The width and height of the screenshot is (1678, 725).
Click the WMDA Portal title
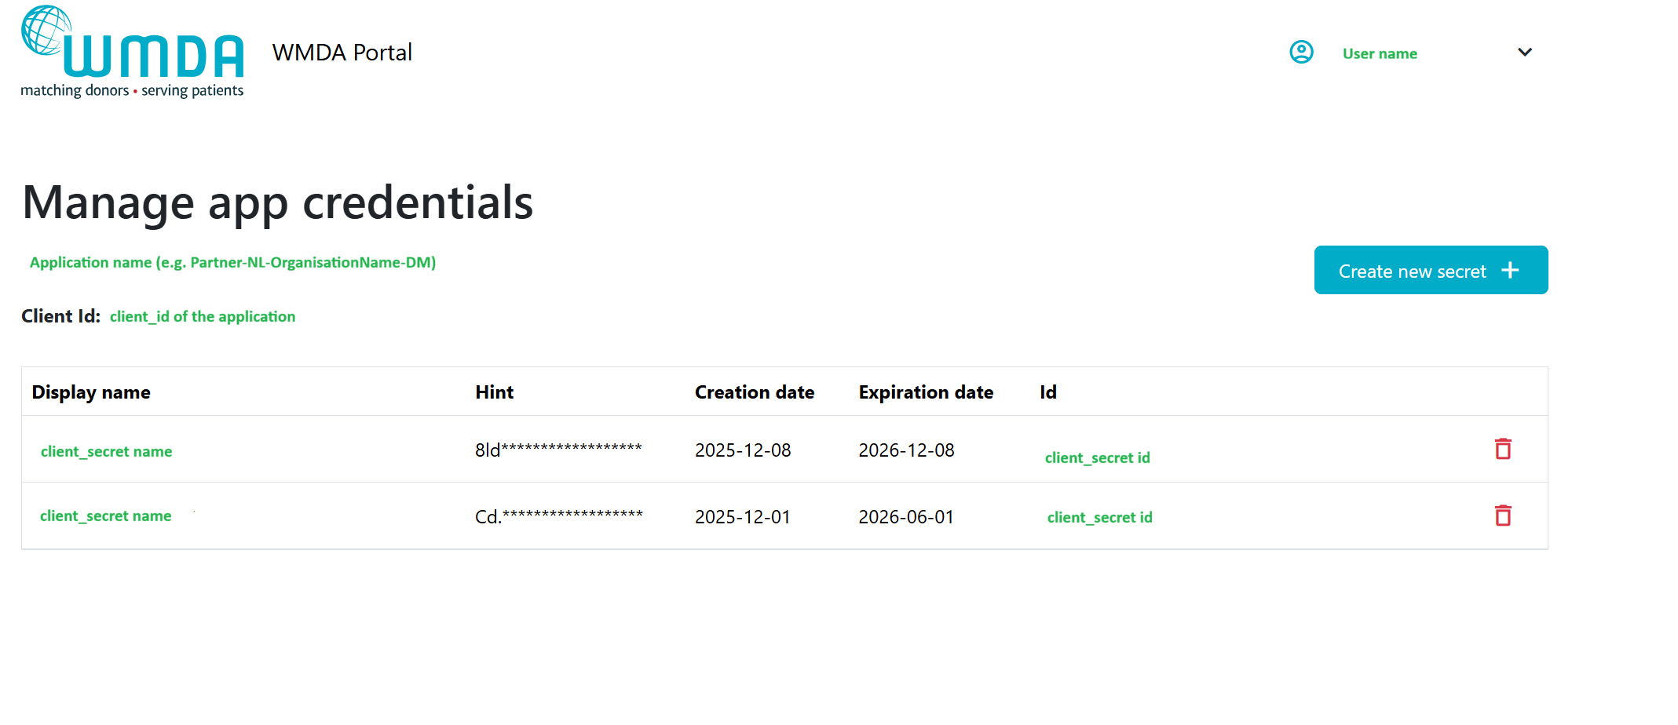pyautogui.click(x=342, y=53)
